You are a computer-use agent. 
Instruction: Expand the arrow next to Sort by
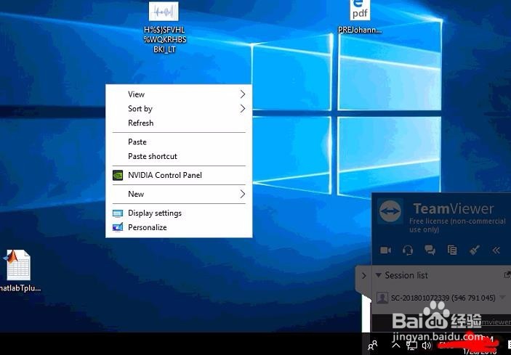point(243,109)
